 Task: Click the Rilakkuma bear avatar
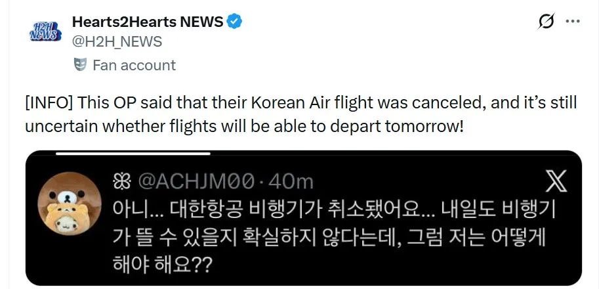coord(70,204)
